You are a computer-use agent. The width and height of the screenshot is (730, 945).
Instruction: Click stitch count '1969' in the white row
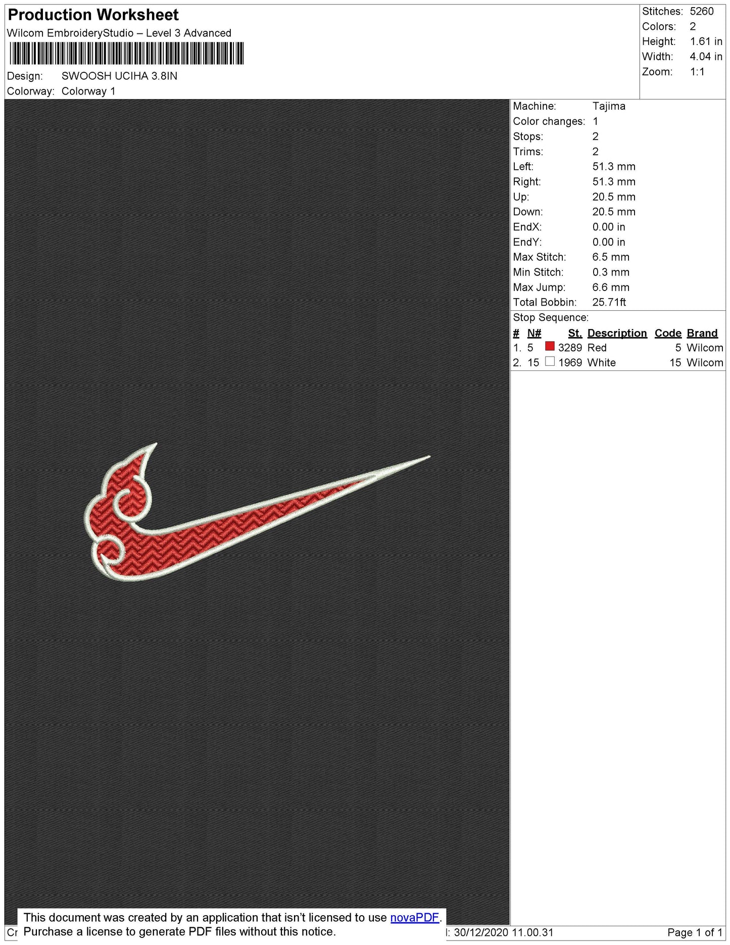[x=570, y=362]
